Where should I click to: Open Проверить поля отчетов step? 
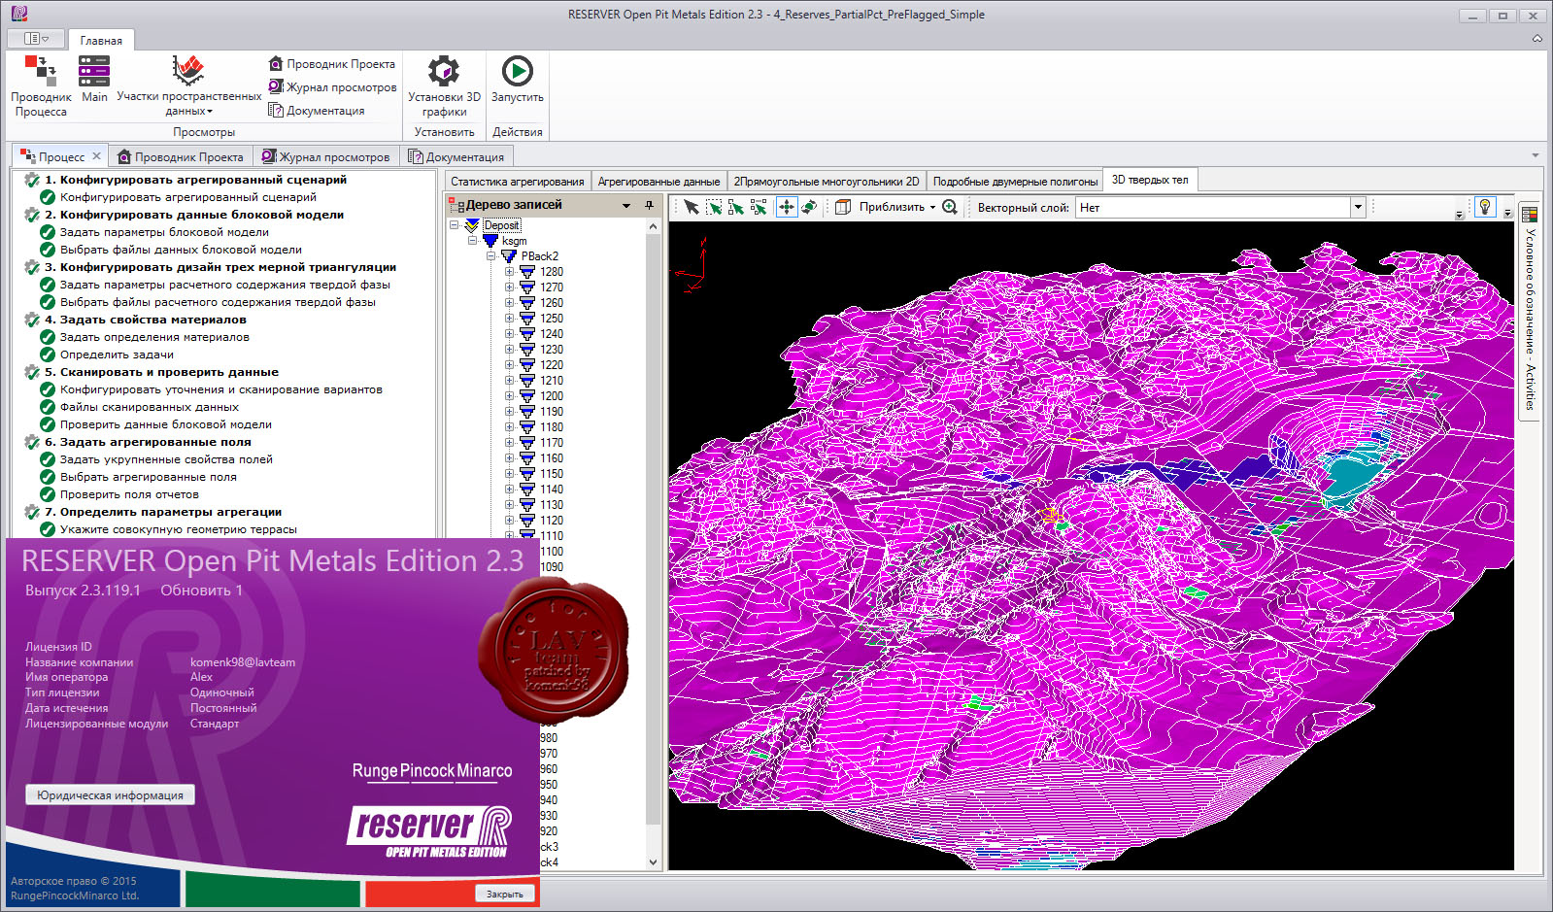(x=129, y=494)
